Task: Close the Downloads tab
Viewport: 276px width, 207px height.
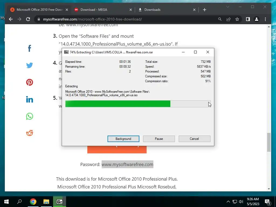Action: [x=194, y=10]
